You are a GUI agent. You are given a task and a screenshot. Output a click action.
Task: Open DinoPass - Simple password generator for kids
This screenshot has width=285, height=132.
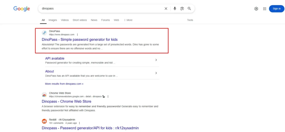[80, 39]
